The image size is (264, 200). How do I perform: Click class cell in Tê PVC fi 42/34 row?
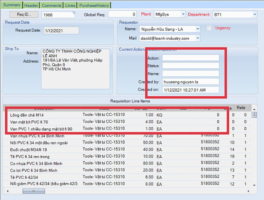tap(104, 177)
